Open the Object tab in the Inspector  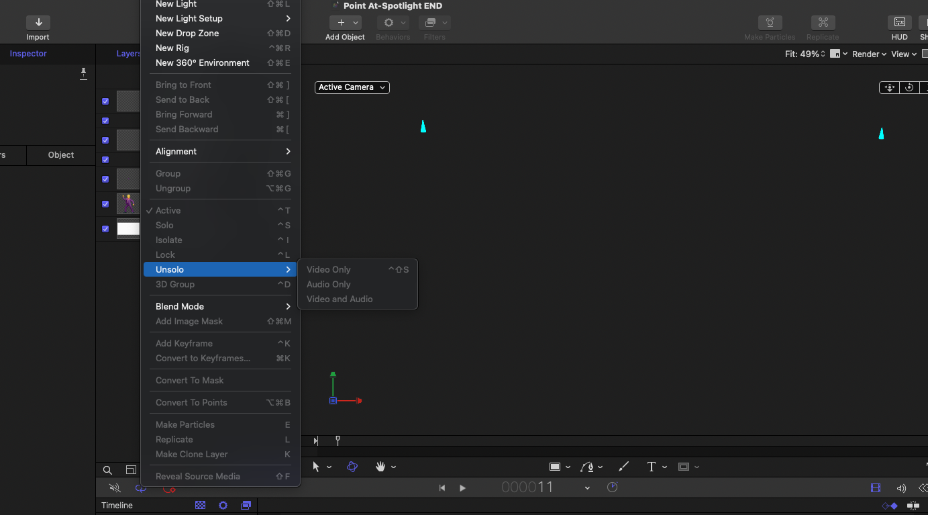point(61,155)
